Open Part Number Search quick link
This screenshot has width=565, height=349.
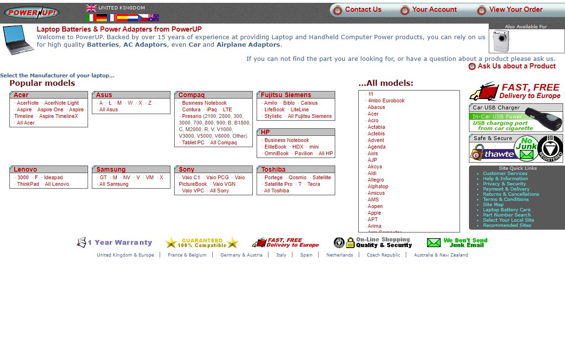[x=507, y=215]
